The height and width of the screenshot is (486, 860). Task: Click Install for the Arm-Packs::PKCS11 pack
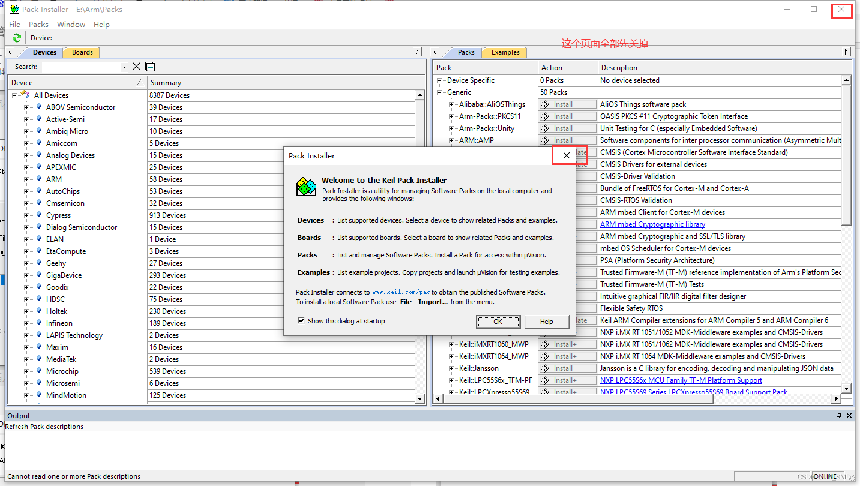click(x=568, y=116)
